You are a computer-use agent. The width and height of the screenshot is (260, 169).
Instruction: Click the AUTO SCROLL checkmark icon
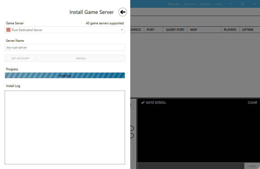(x=143, y=103)
